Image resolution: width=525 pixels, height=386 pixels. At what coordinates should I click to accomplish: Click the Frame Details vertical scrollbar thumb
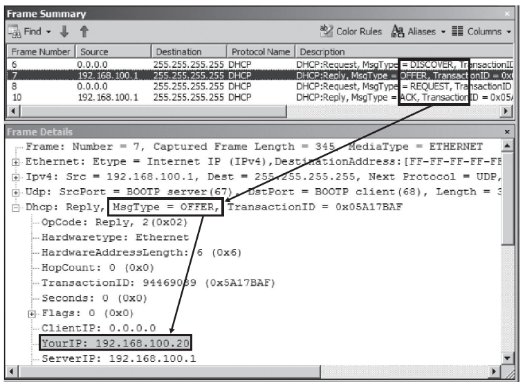508,199
